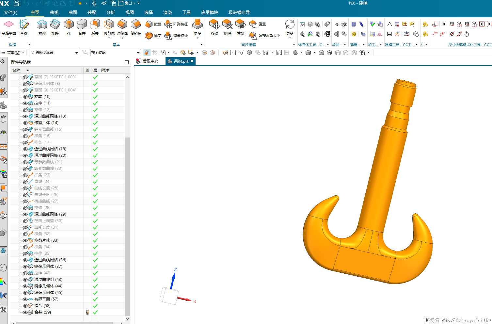Toggle visibility of 旋转 (10) feature
The height and width of the screenshot is (324, 492).
(25, 97)
